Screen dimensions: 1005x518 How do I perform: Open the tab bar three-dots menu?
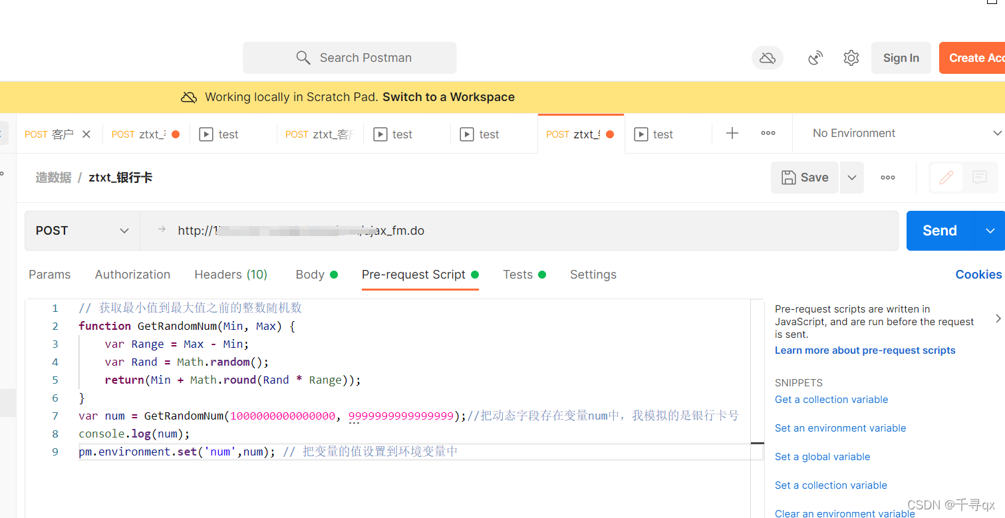point(768,133)
